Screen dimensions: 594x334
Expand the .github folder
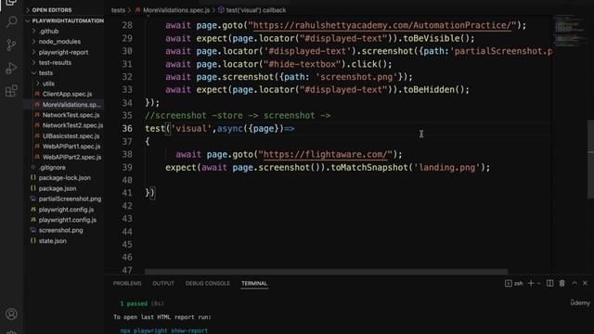pyautogui.click(x=48, y=31)
